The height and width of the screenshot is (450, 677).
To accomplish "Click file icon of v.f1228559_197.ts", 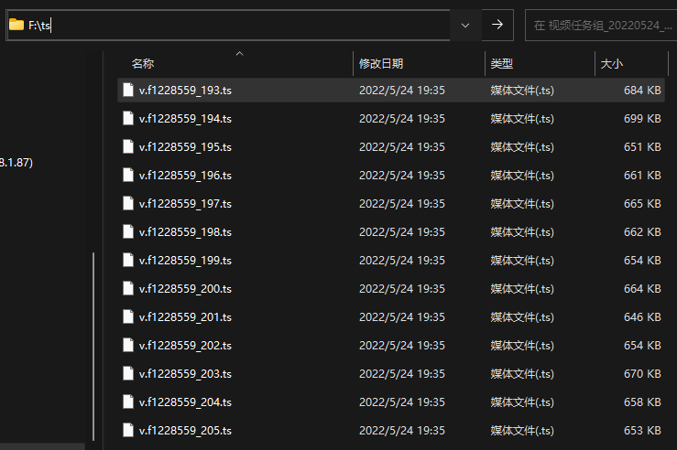I will (x=128, y=203).
